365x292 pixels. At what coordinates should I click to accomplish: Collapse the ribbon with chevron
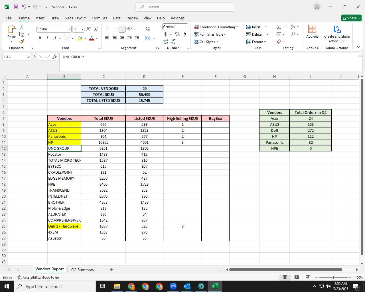coord(358,47)
